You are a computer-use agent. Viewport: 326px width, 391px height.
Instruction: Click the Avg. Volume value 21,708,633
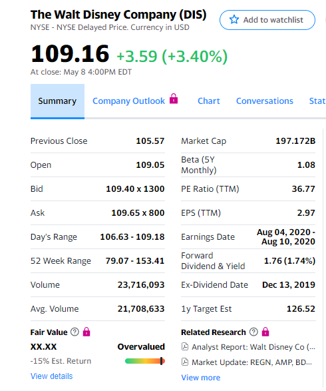coord(141,308)
